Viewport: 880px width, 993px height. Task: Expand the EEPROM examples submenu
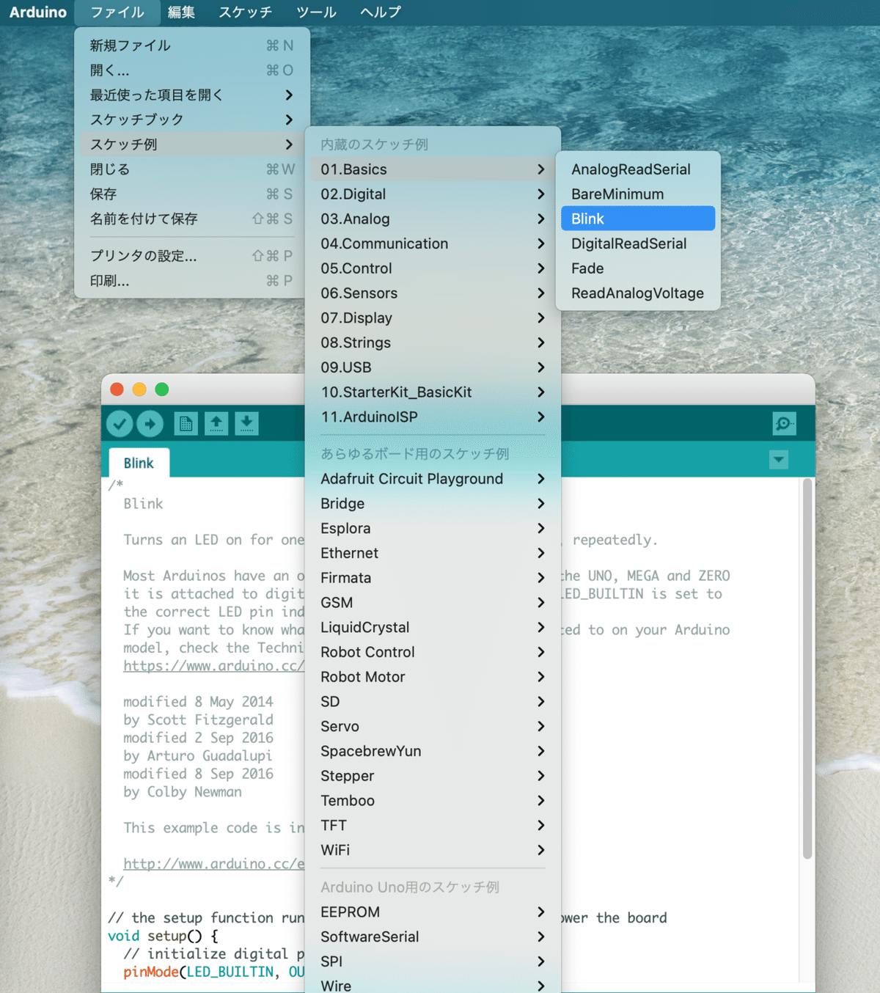[x=433, y=912]
